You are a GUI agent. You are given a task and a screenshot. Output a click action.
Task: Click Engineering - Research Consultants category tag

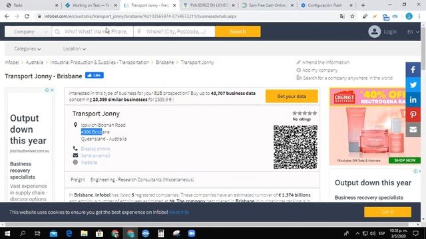[142, 180]
